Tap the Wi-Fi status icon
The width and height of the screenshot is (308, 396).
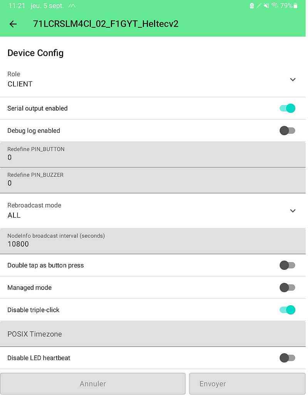[x=275, y=5]
